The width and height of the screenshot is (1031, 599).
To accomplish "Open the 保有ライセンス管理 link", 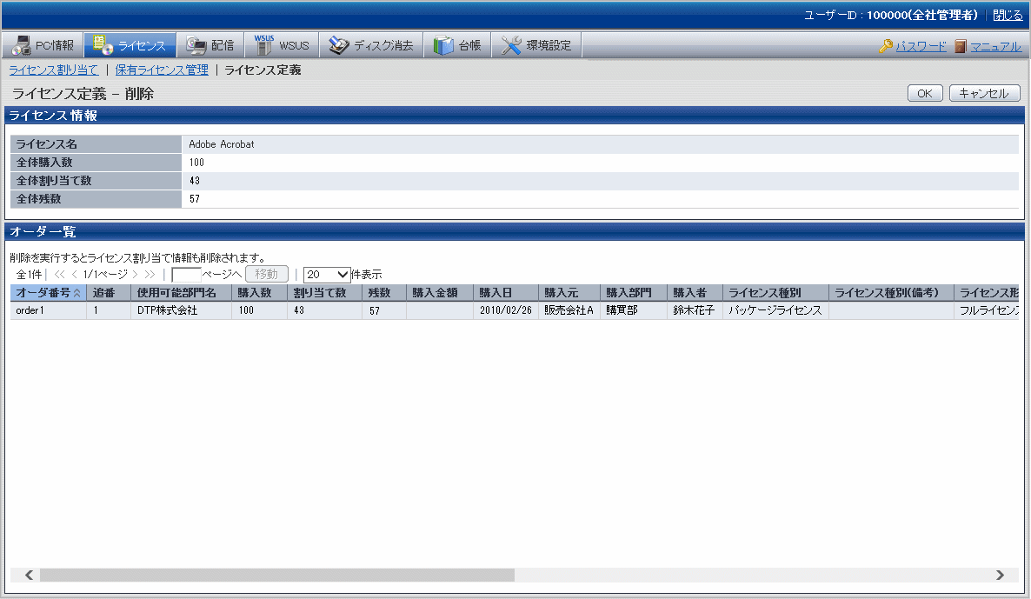I will click(162, 70).
